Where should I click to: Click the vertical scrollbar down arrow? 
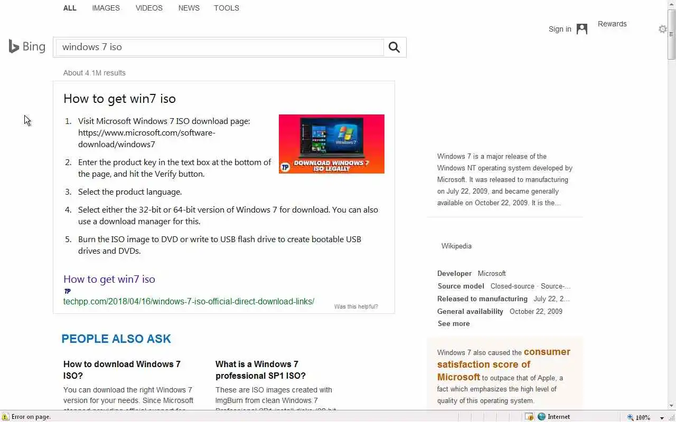(672, 406)
